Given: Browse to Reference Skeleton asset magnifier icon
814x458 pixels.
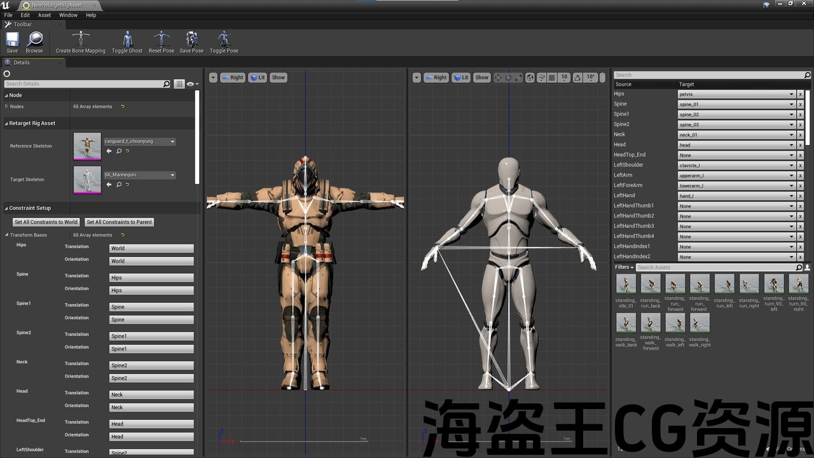Looking at the screenshot, I should click(x=118, y=151).
